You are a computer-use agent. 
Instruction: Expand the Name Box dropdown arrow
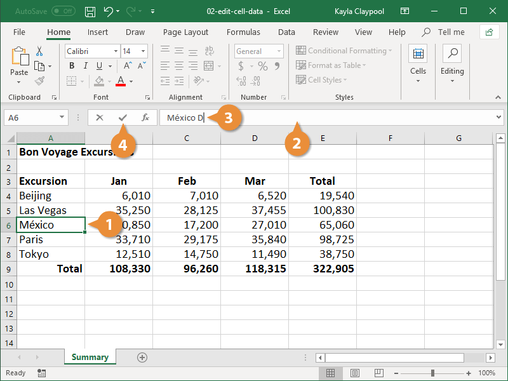tap(62, 117)
